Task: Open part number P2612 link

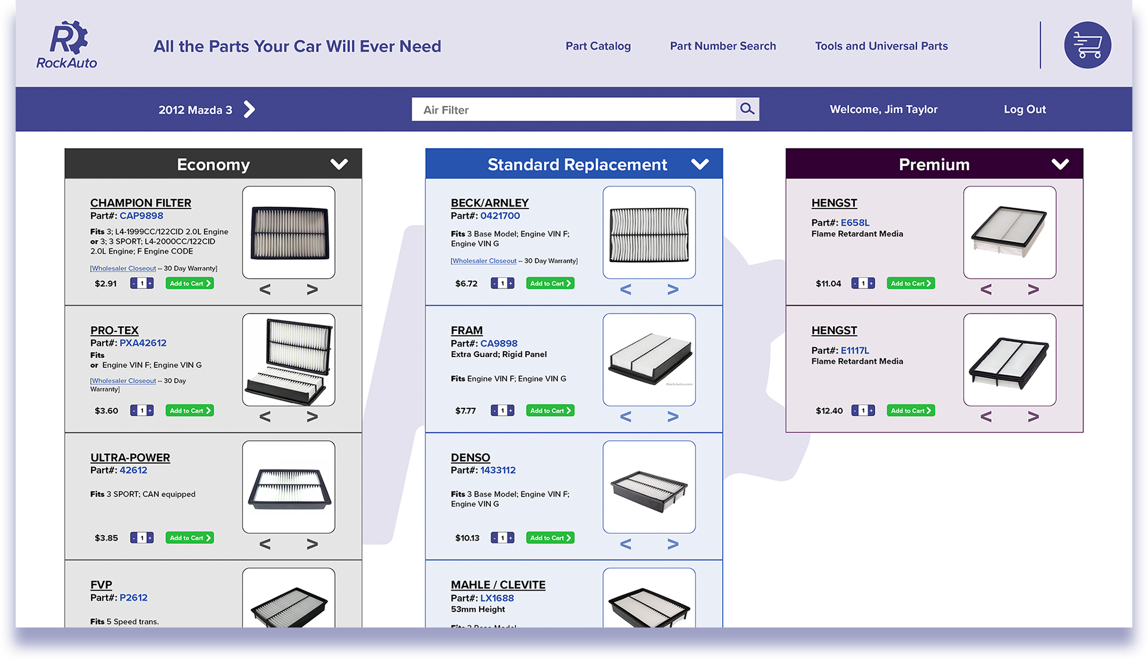Action: pos(133,597)
